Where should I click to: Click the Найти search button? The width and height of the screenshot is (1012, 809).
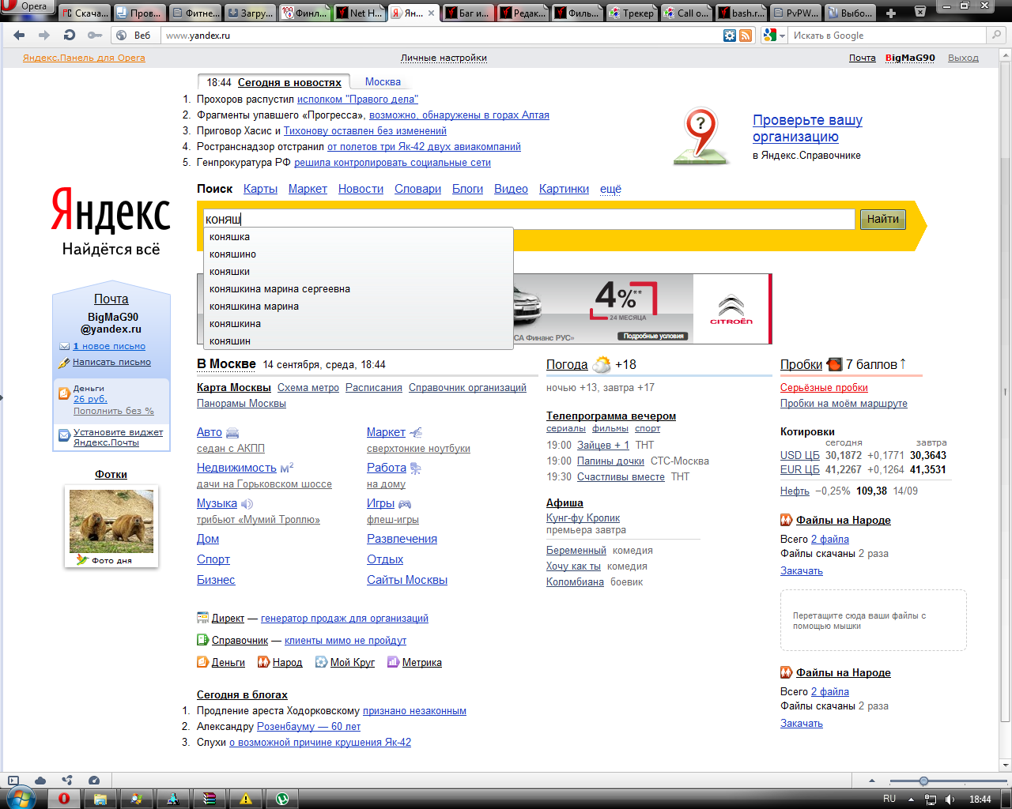point(882,220)
